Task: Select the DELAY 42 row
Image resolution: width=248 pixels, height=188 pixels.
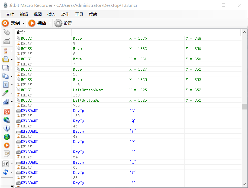Action: [128, 136]
